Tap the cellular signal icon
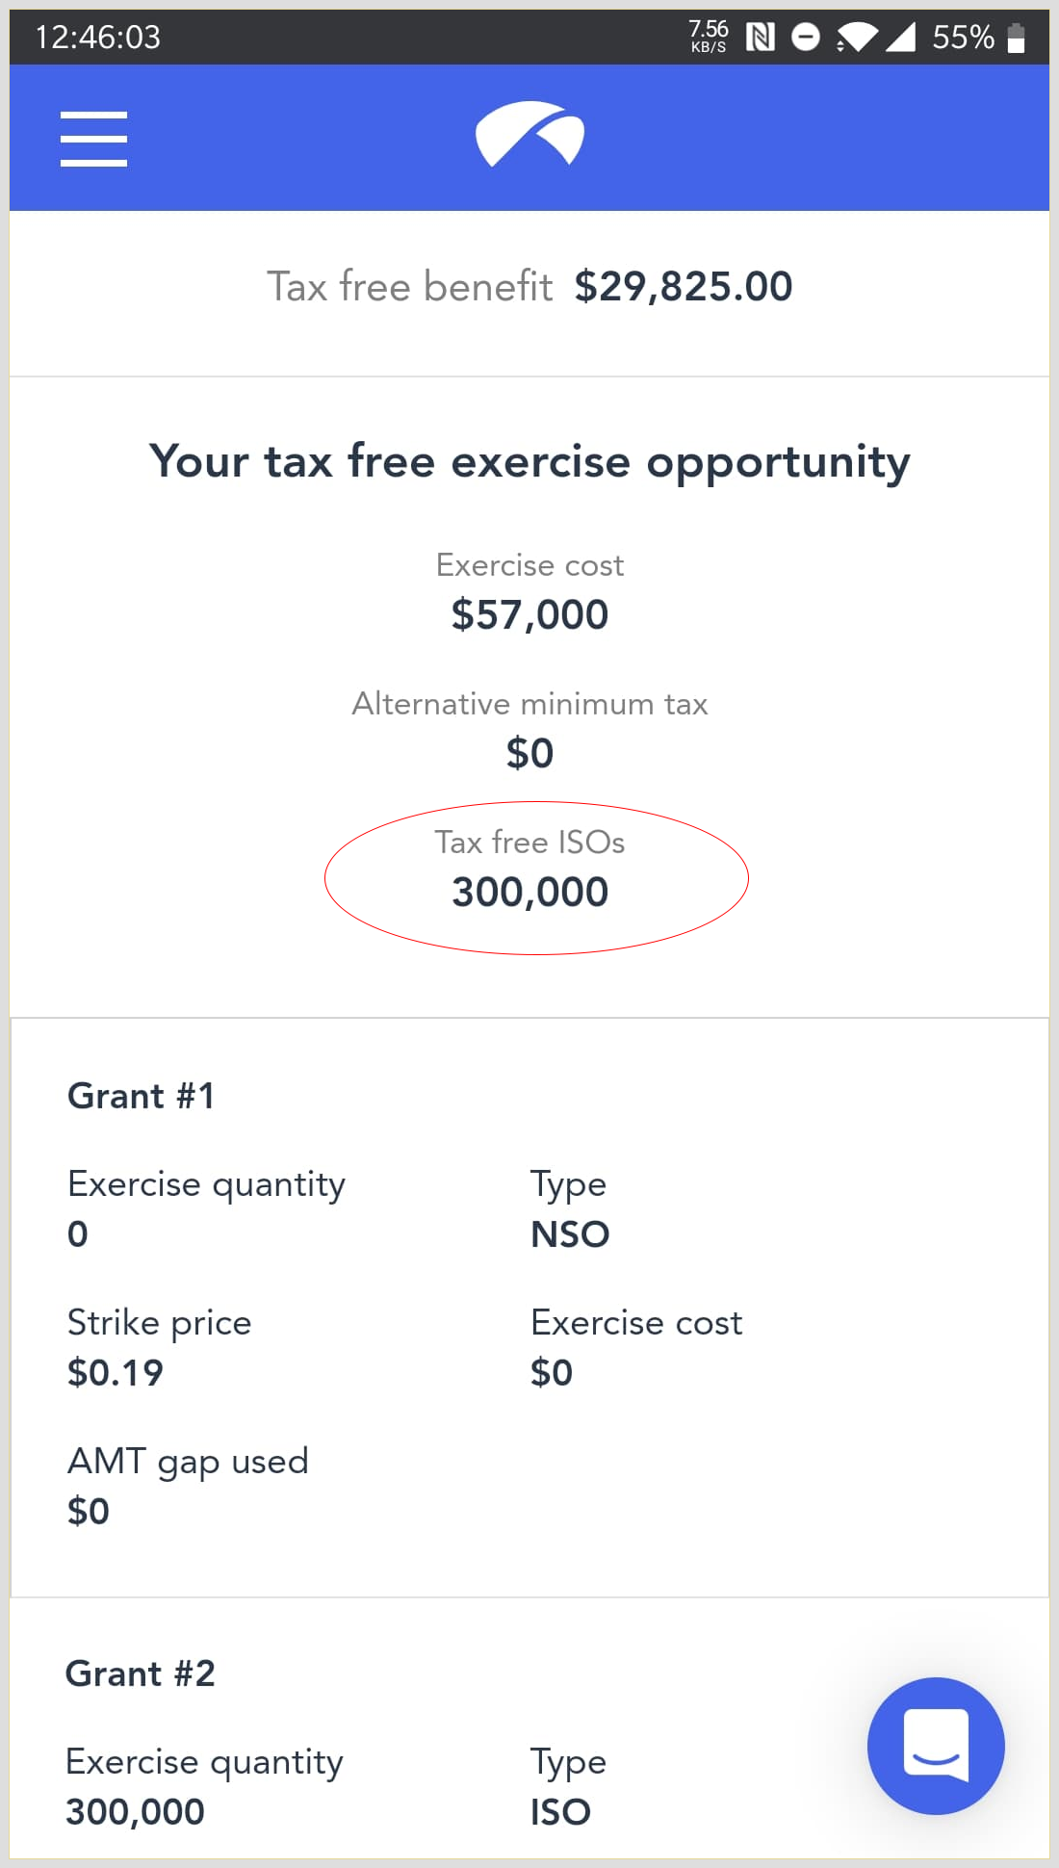 click(900, 38)
